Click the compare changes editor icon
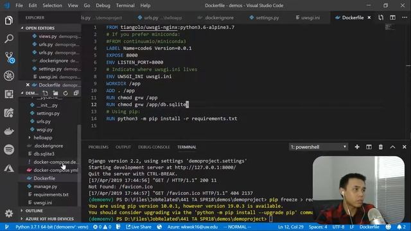 (381, 17)
